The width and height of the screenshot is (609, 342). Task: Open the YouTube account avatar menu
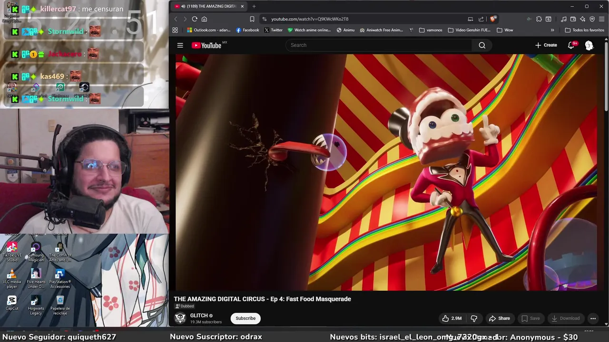[589, 45]
